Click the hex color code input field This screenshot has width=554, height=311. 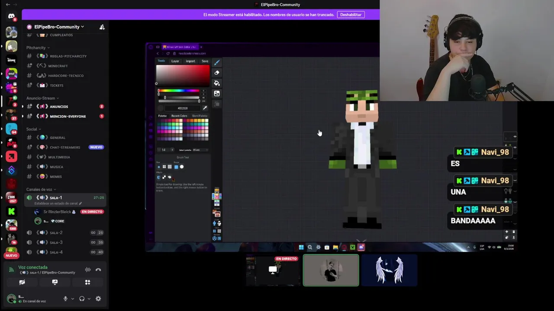(183, 108)
